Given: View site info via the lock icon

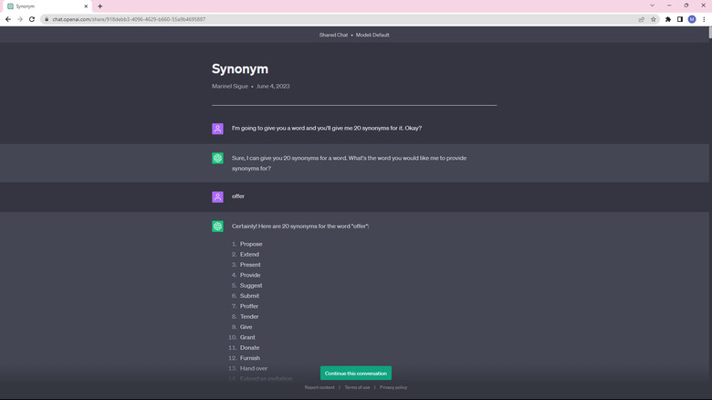Looking at the screenshot, I should click(47, 19).
